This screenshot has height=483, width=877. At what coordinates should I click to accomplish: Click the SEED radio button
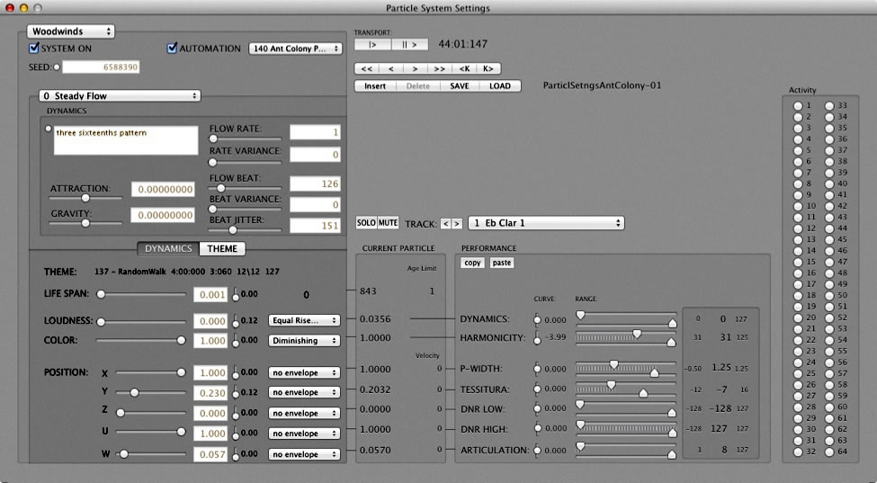pyautogui.click(x=57, y=67)
